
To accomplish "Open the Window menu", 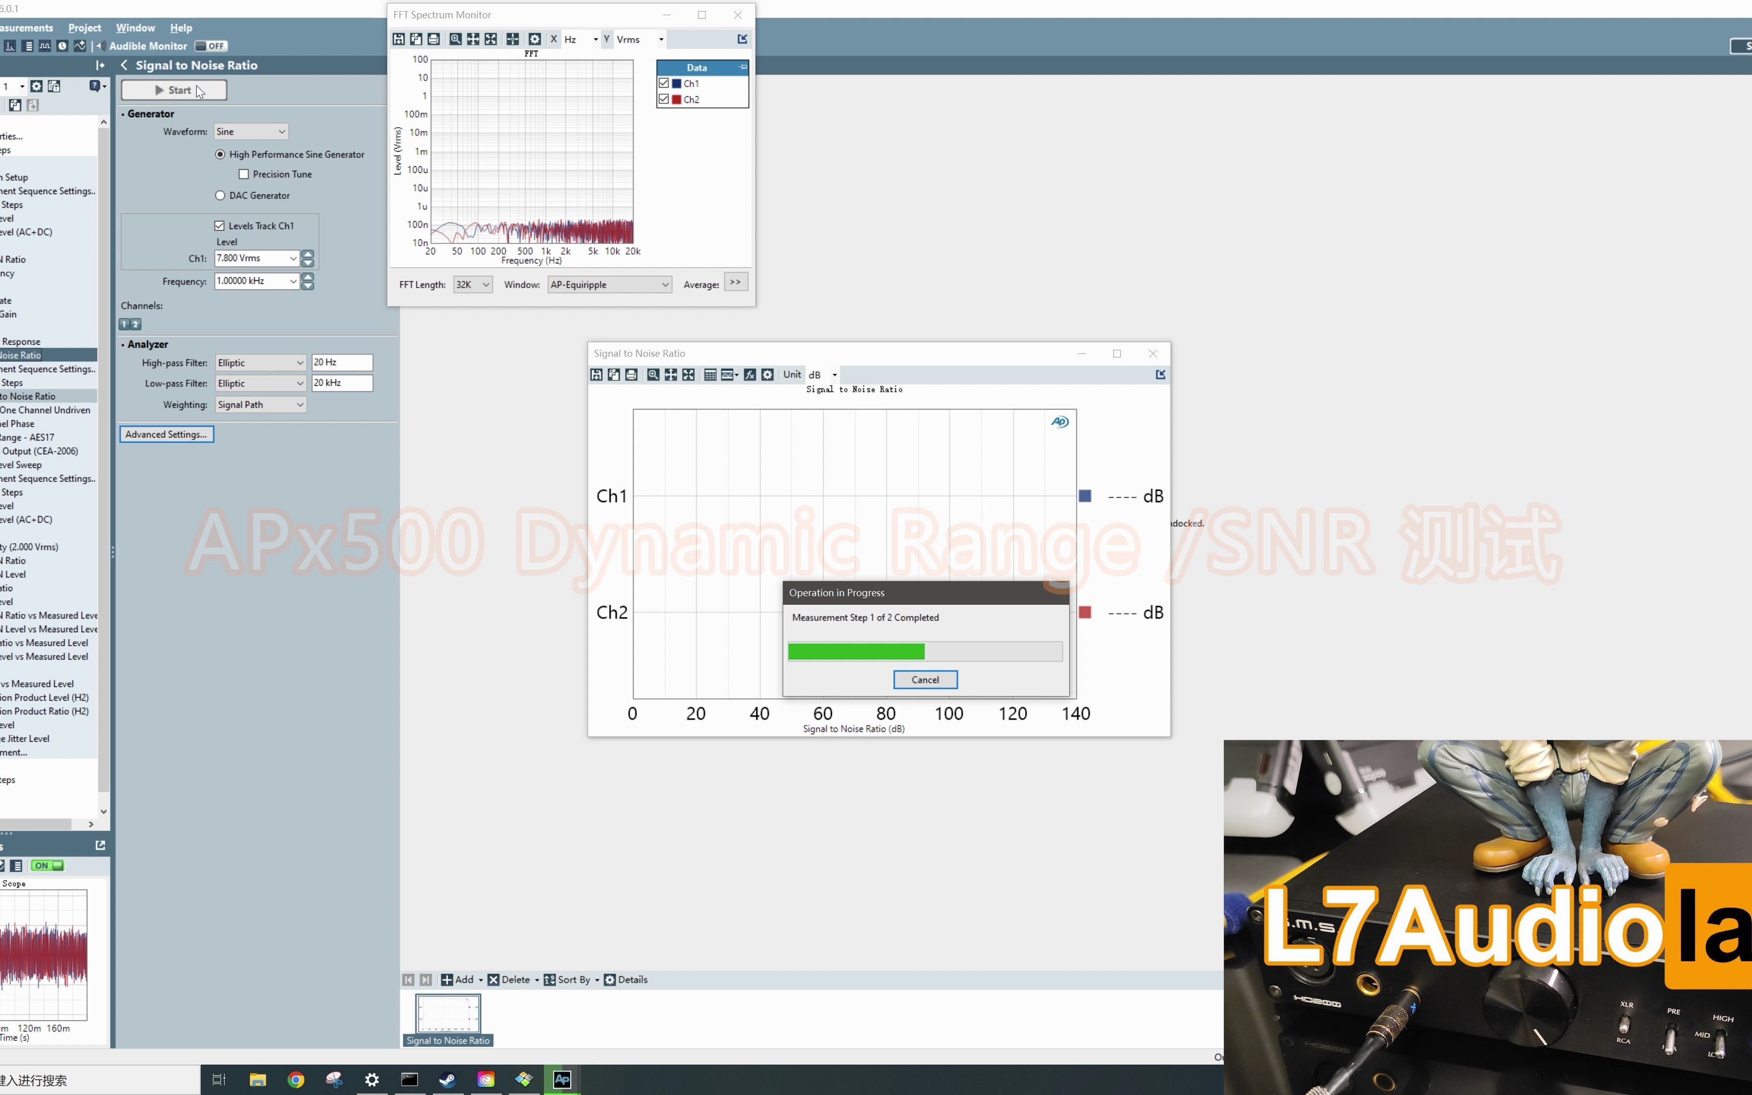I will click(x=135, y=27).
